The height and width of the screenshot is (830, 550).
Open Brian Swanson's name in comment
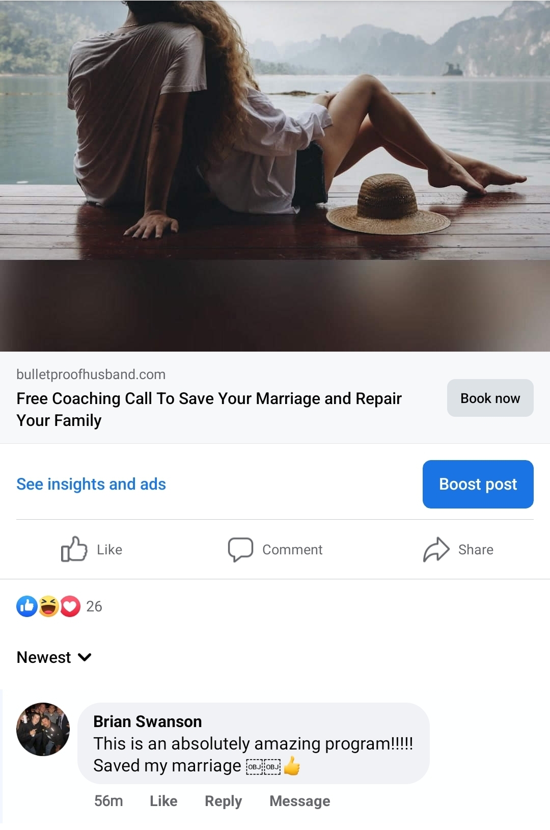tap(147, 721)
